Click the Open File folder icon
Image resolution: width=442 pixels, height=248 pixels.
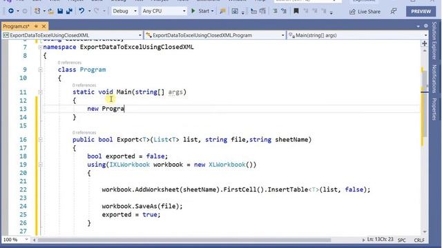point(50,11)
